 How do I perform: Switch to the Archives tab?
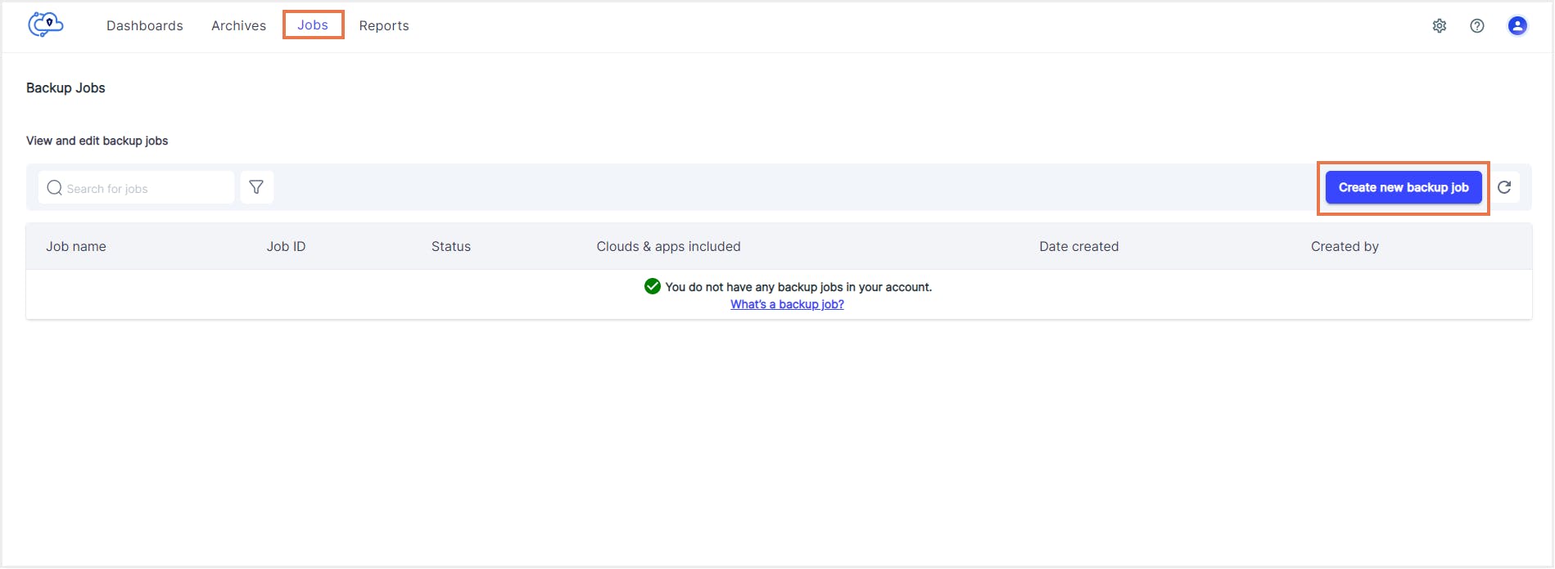(x=238, y=26)
